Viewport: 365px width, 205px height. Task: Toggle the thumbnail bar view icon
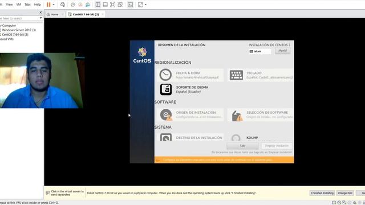click(x=105, y=5)
